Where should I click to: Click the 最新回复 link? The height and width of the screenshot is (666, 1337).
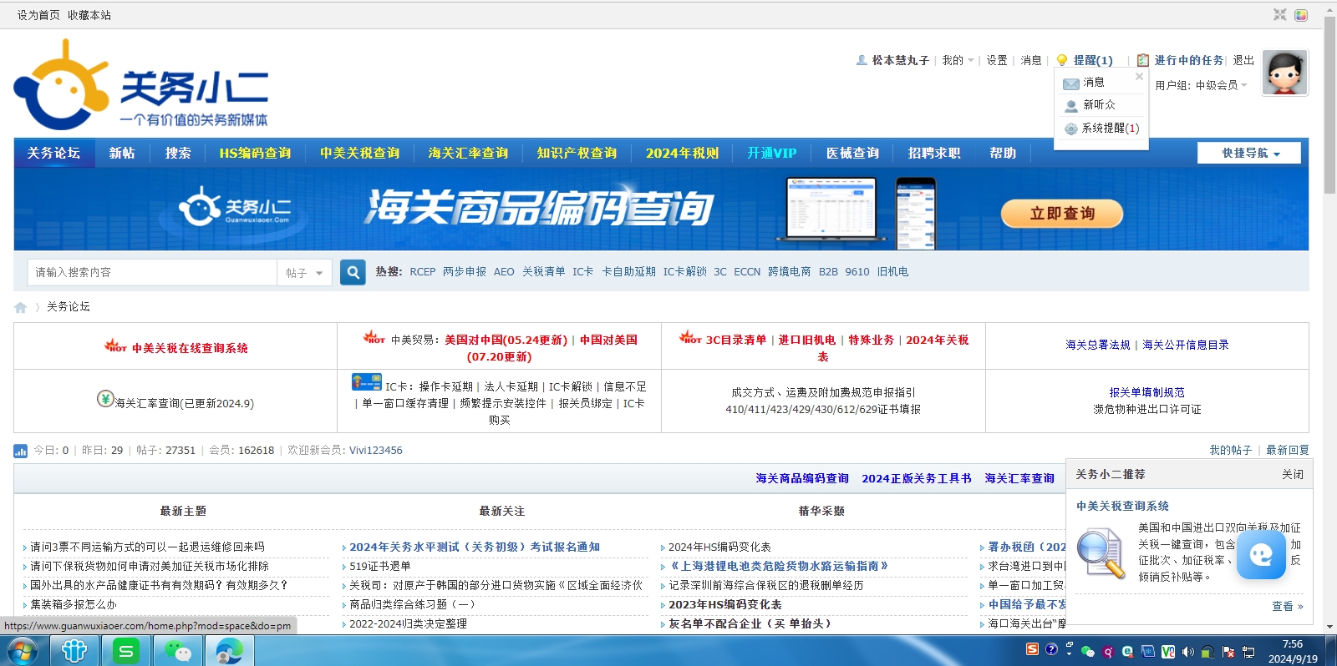1288,450
